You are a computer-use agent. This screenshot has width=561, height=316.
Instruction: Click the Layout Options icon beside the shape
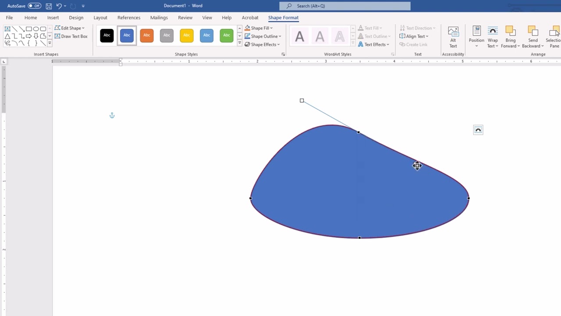[478, 130]
